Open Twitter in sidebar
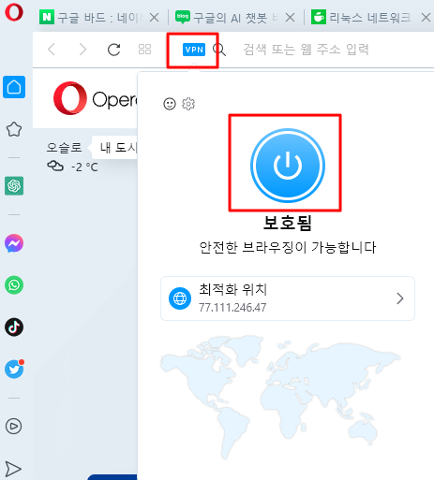 tap(14, 370)
